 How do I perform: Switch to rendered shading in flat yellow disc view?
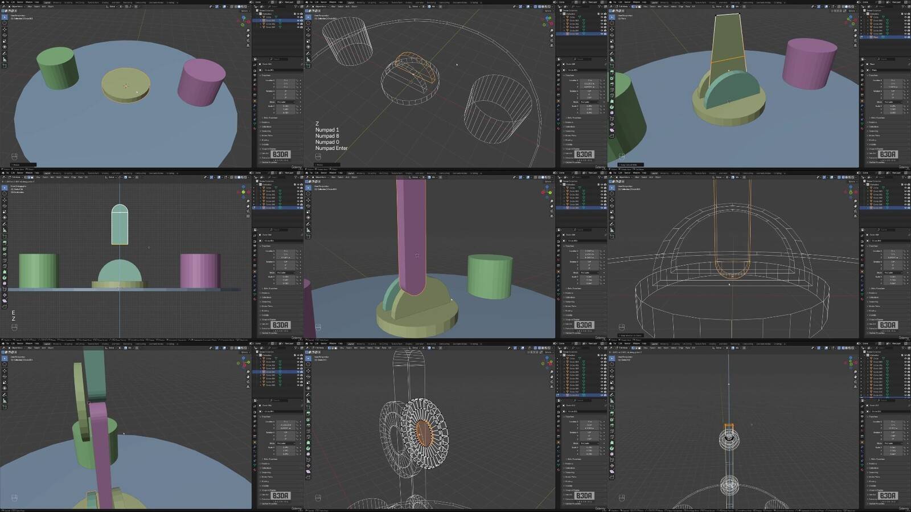[245, 7]
